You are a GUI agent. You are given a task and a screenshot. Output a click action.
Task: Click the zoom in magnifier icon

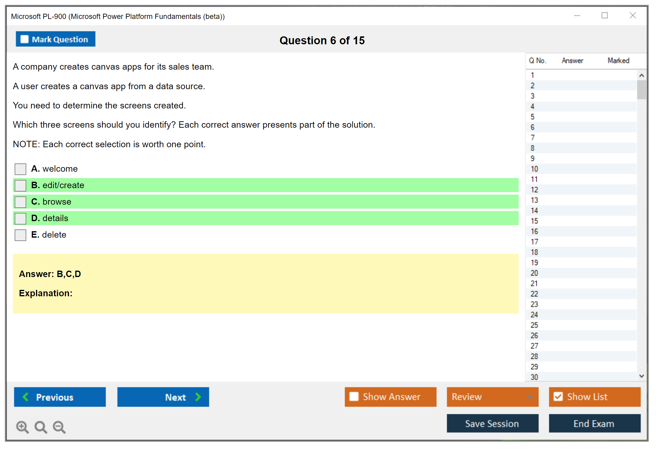pos(22,427)
